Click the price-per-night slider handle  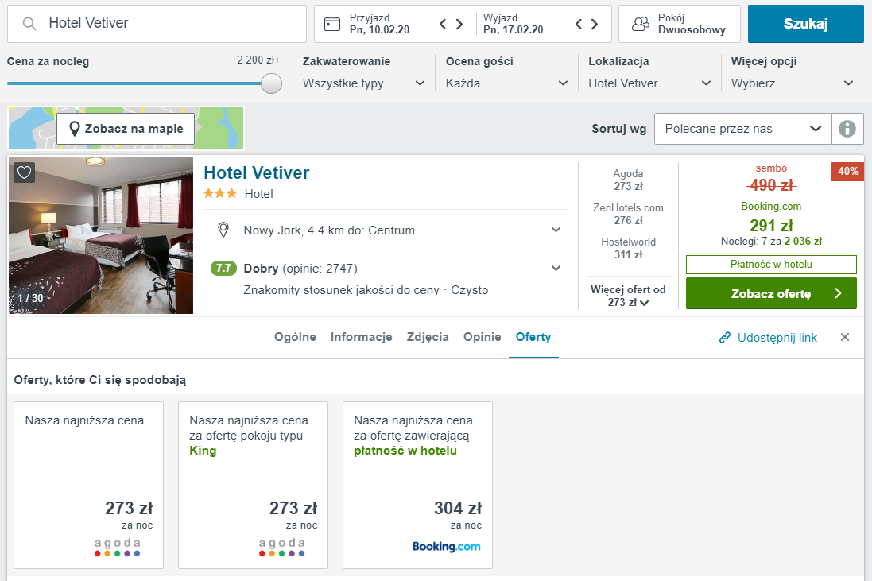(x=271, y=83)
